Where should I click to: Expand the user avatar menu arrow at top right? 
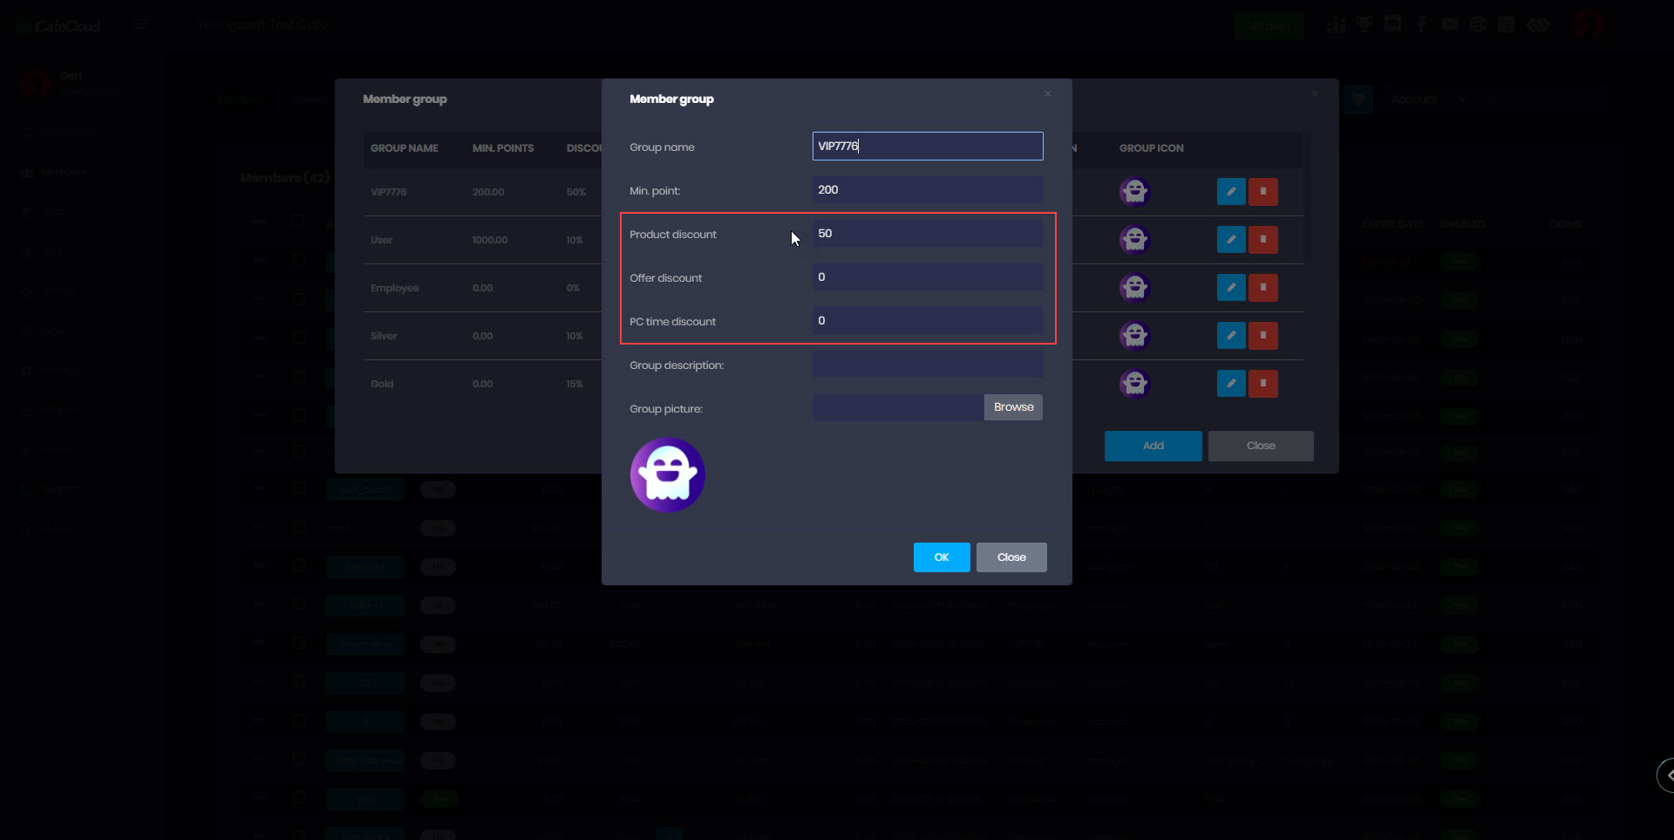click(1615, 25)
